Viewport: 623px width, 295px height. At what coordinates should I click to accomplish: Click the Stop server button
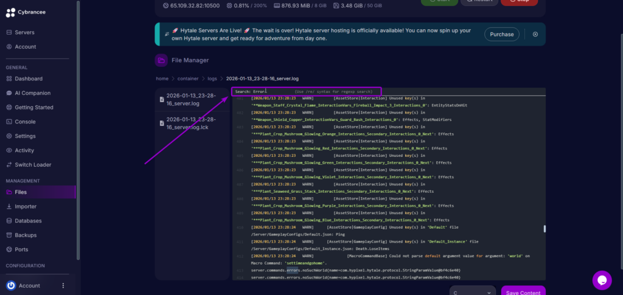click(519, 2)
